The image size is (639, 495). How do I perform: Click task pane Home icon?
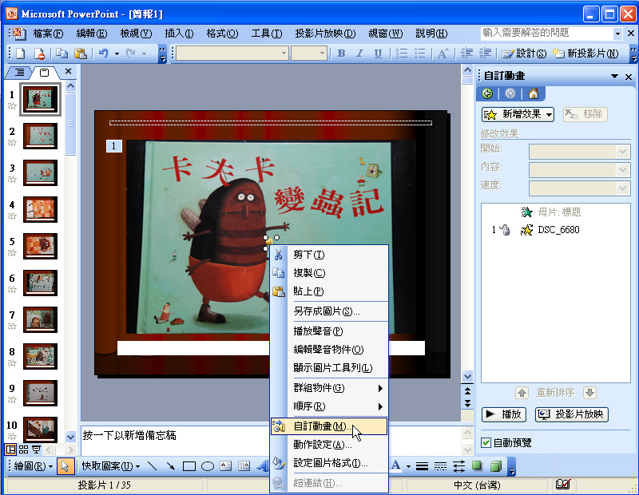tap(534, 93)
